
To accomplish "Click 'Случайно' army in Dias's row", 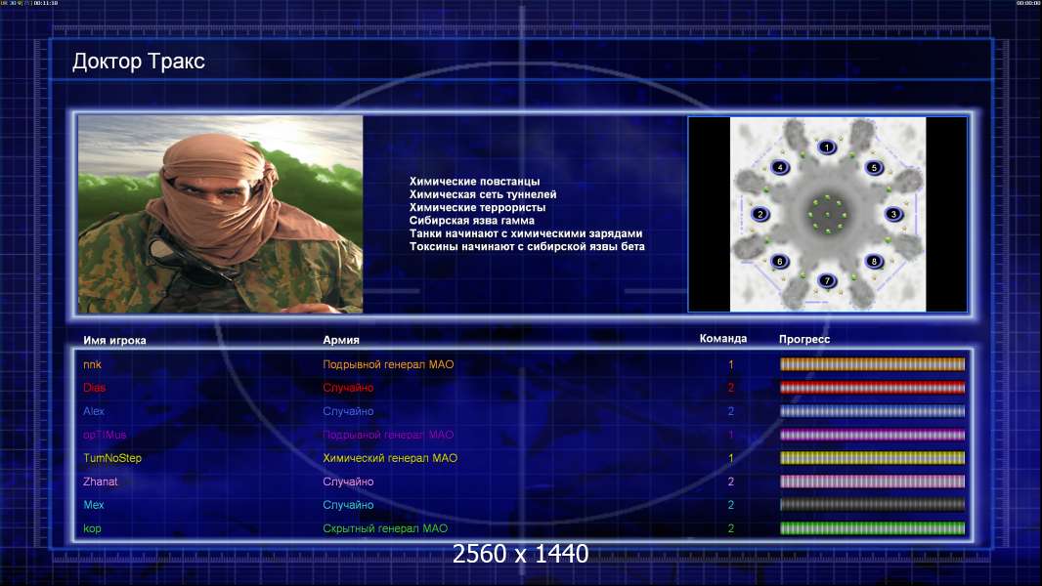I will [348, 388].
